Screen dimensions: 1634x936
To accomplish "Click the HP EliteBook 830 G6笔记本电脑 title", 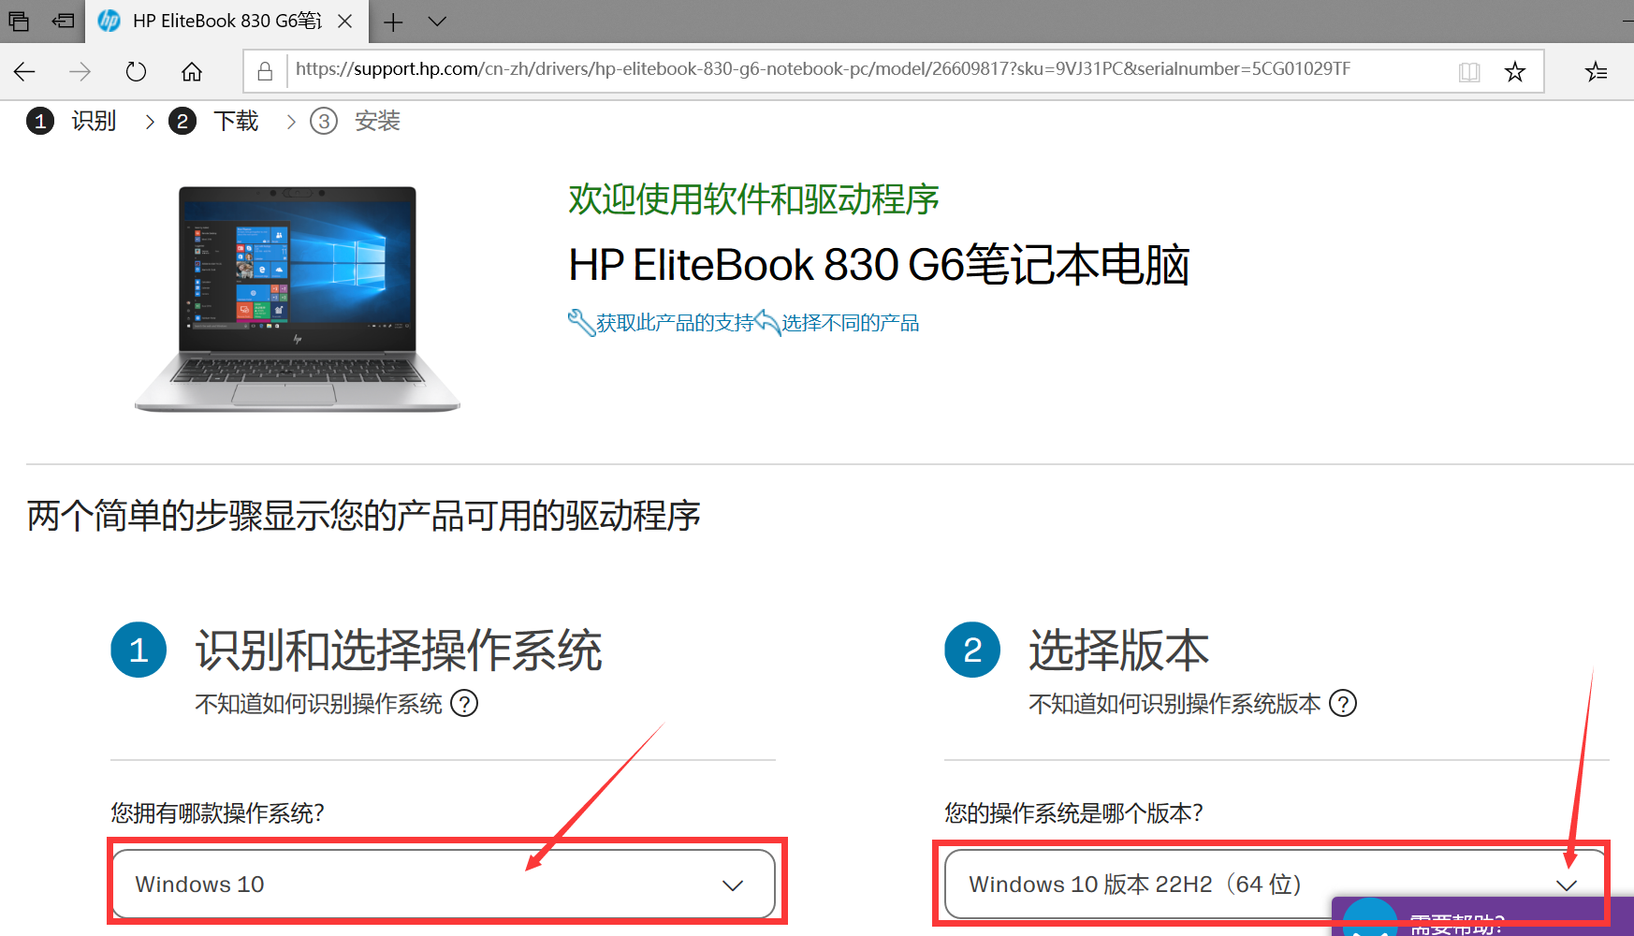I will [x=879, y=265].
